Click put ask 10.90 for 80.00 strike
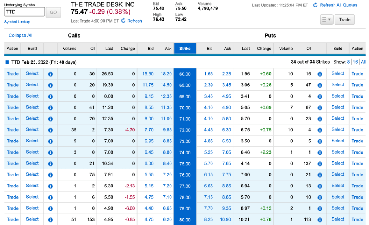Screen dimensions: 369x225 225,219
